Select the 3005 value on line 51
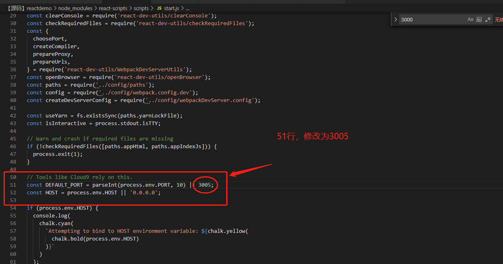The image size is (503, 264). 205,185
